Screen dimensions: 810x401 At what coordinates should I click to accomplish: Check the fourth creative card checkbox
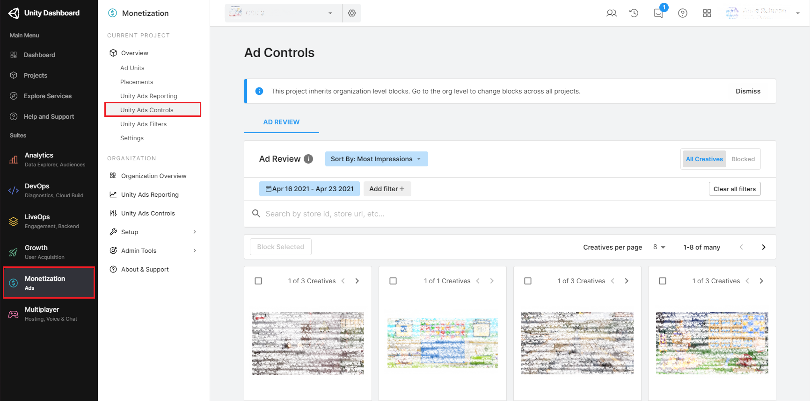click(663, 281)
